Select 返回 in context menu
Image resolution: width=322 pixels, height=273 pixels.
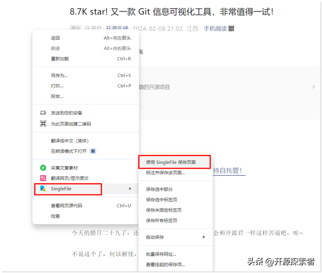(86, 38)
